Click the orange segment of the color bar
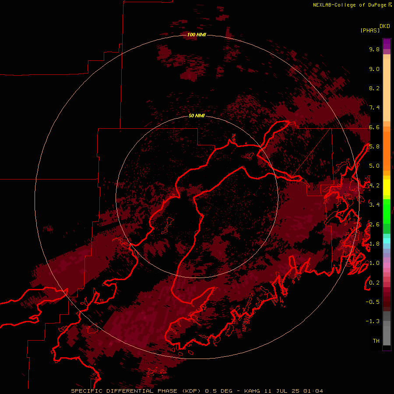The height and width of the screenshot is (394, 394). (387, 151)
